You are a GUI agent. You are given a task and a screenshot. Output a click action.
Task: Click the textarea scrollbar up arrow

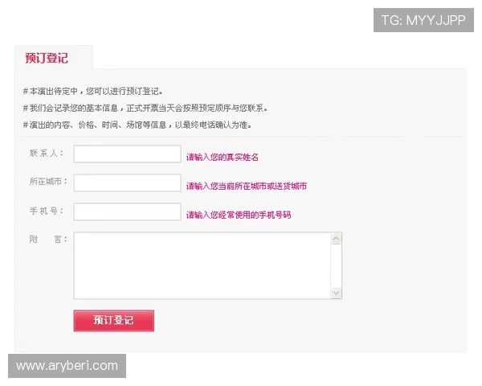point(337,239)
